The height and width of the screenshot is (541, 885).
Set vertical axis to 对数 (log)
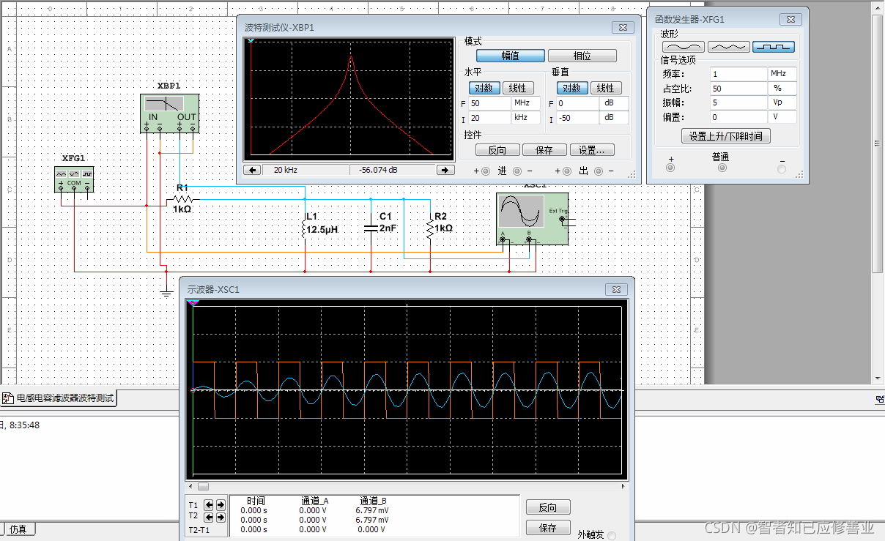click(x=571, y=88)
